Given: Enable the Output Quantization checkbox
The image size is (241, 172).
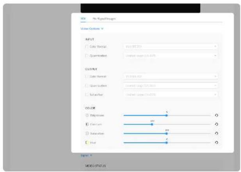Looking at the screenshot, I should 87,85.
